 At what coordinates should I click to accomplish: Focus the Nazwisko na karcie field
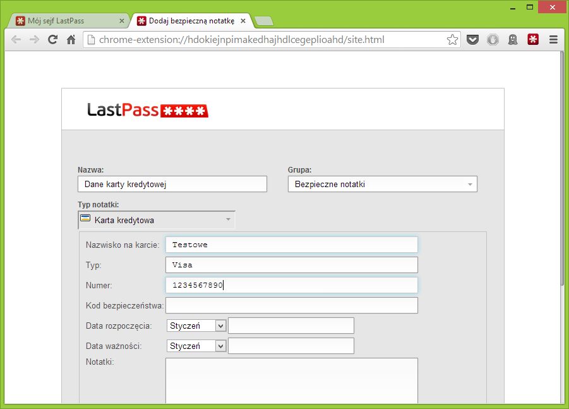click(x=292, y=245)
